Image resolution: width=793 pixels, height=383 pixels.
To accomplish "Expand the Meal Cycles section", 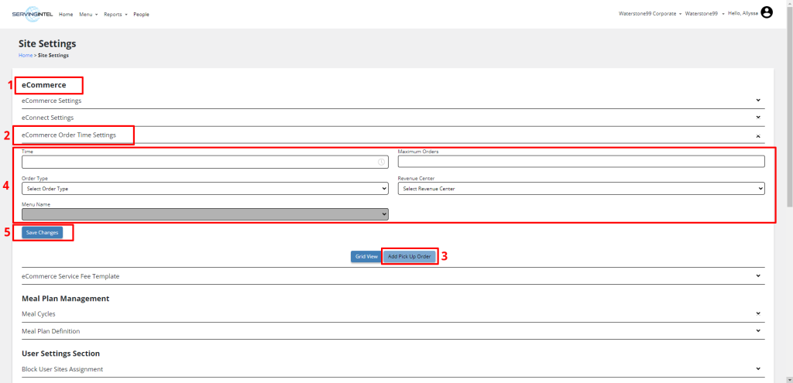I will click(x=757, y=313).
